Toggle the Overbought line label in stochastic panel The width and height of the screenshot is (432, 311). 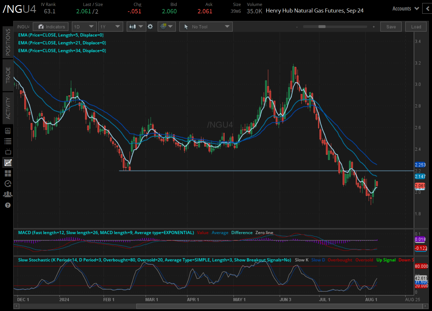click(x=340, y=260)
